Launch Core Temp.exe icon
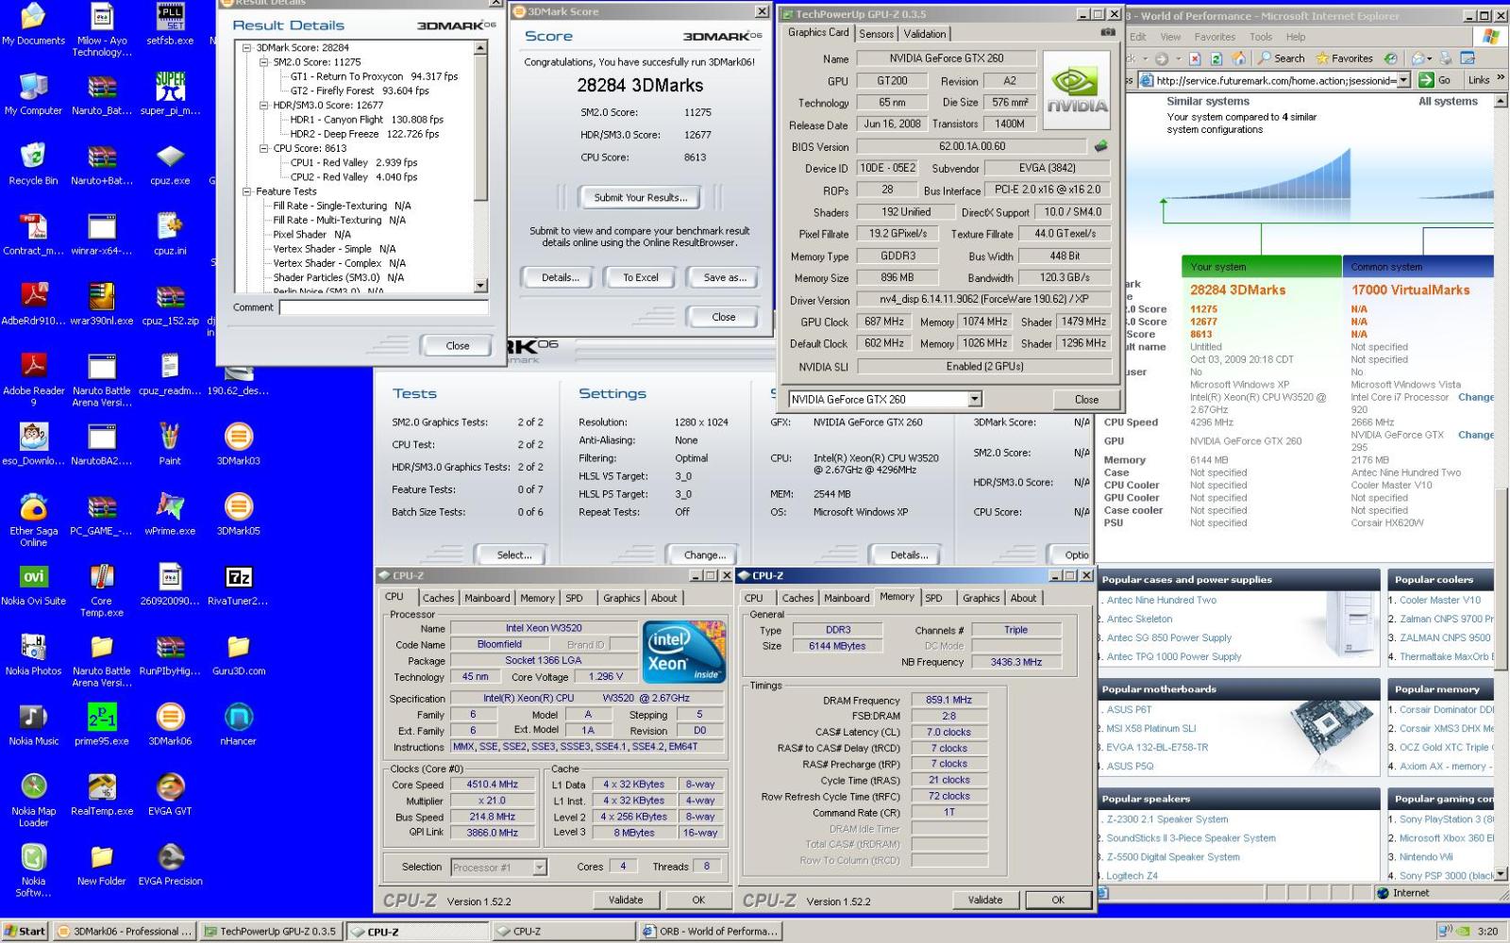 click(x=102, y=589)
